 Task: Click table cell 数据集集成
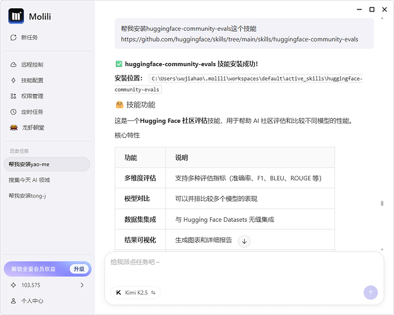(x=140, y=219)
